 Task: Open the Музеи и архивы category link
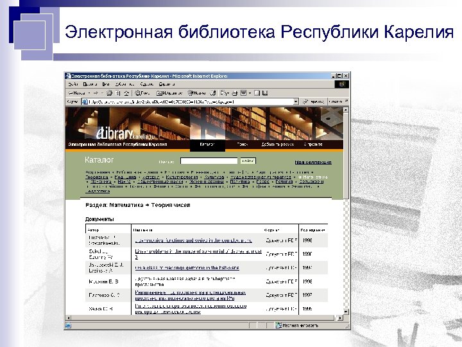[206, 182]
